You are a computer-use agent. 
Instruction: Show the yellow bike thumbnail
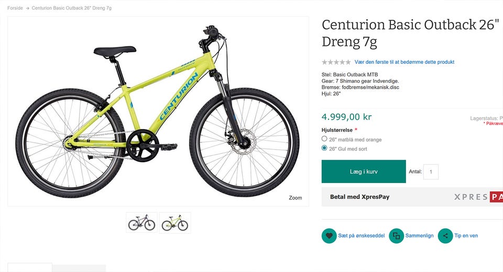[x=175, y=223]
